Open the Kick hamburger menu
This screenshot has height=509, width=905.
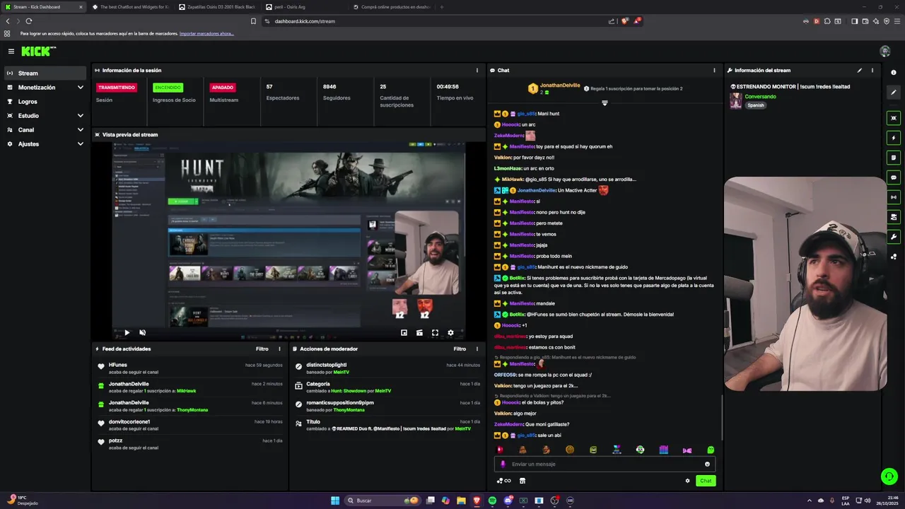11,51
